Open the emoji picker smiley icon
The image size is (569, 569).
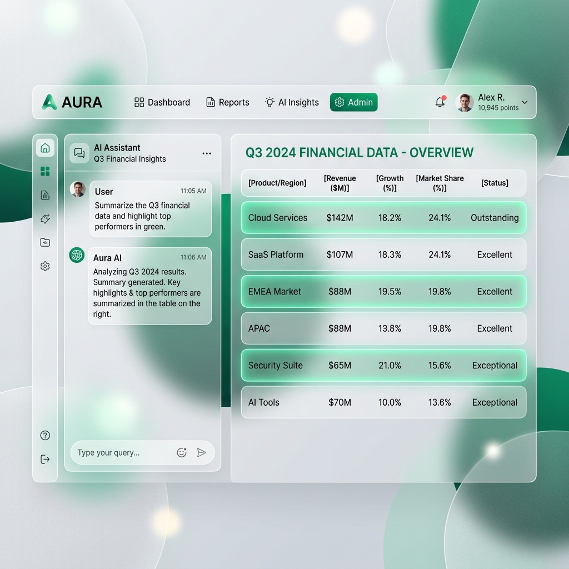tap(182, 452)
